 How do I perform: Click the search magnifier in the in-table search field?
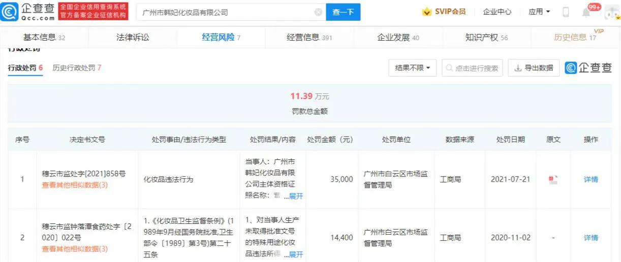pyautogui.click(x=449, y=68)
